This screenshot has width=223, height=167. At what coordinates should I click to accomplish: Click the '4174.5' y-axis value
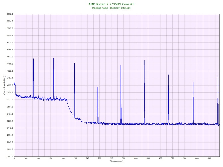(x=10, y=78)
